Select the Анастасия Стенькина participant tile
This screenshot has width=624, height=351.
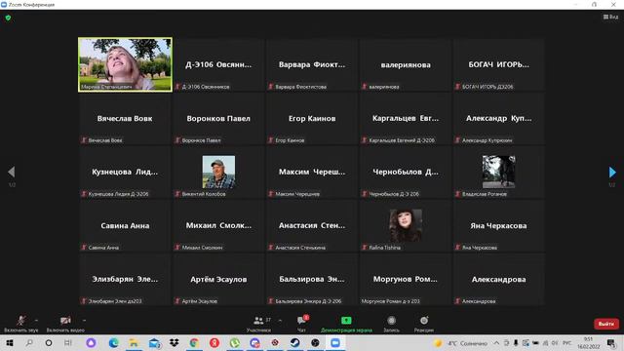point(312,225)
